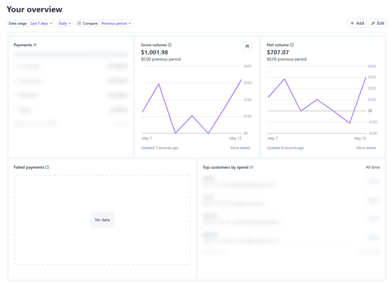This screenshot has height=294, width=392.
Task: Click the Edit button
Action: [x=378, y=23]
